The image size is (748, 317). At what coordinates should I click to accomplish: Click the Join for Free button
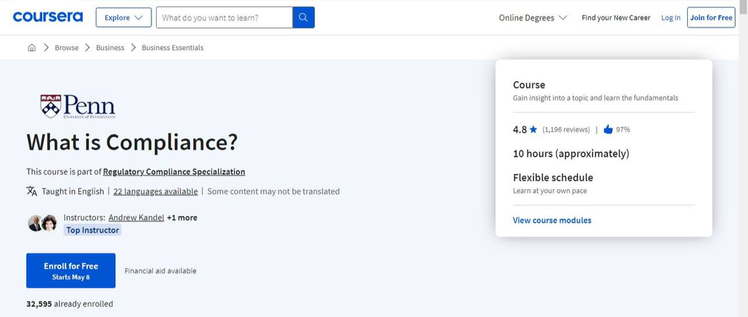pyautogui.click(x=711, y=18)
